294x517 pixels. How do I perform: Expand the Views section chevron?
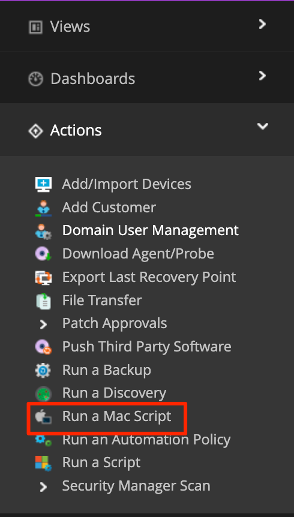click(262, 24)
